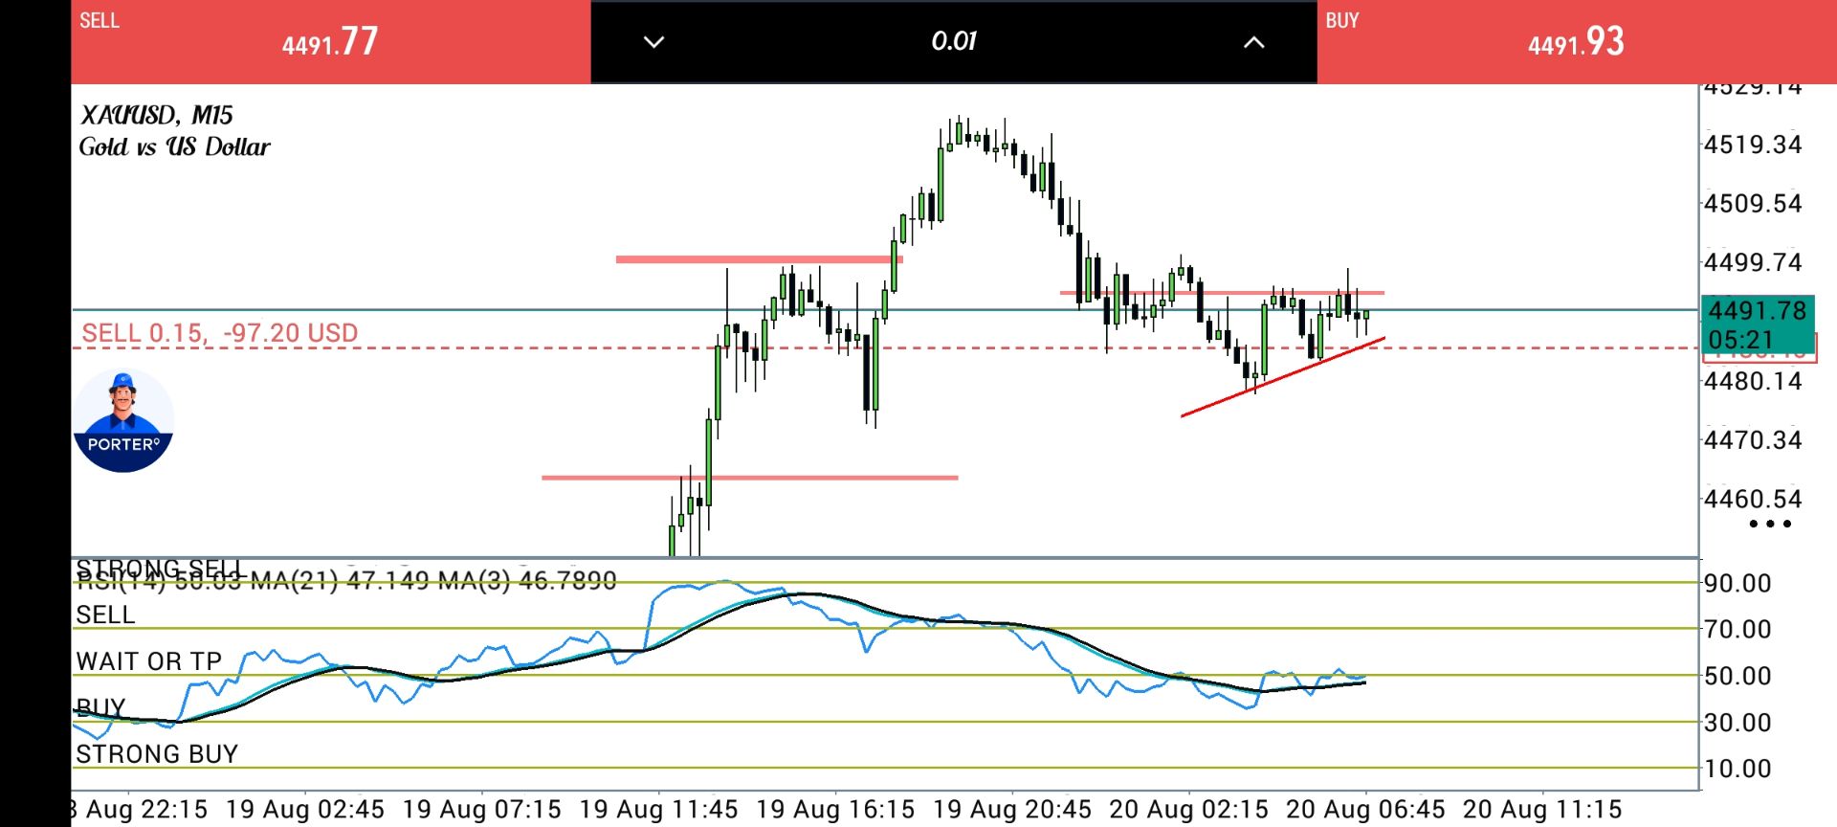Tap the SELL price panel 4491.77
The image size is (1837, 827).
(x=330, y=41)
